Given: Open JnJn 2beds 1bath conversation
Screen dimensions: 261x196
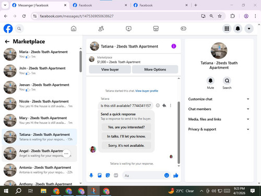Looking at the screenshot, I should pos(39,71).
